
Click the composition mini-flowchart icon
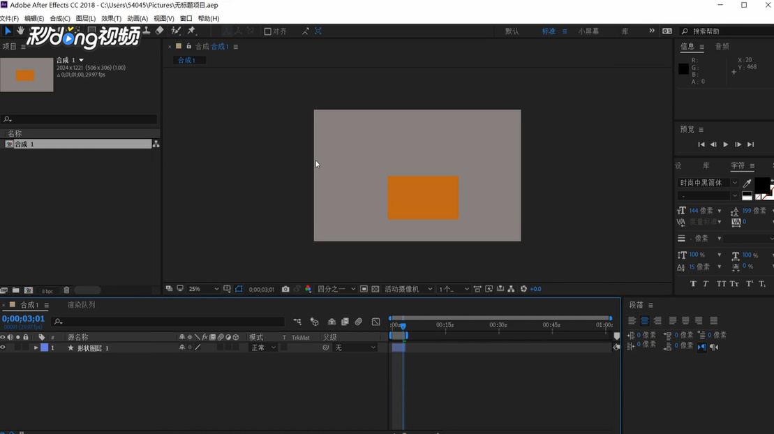pos(297,322)
